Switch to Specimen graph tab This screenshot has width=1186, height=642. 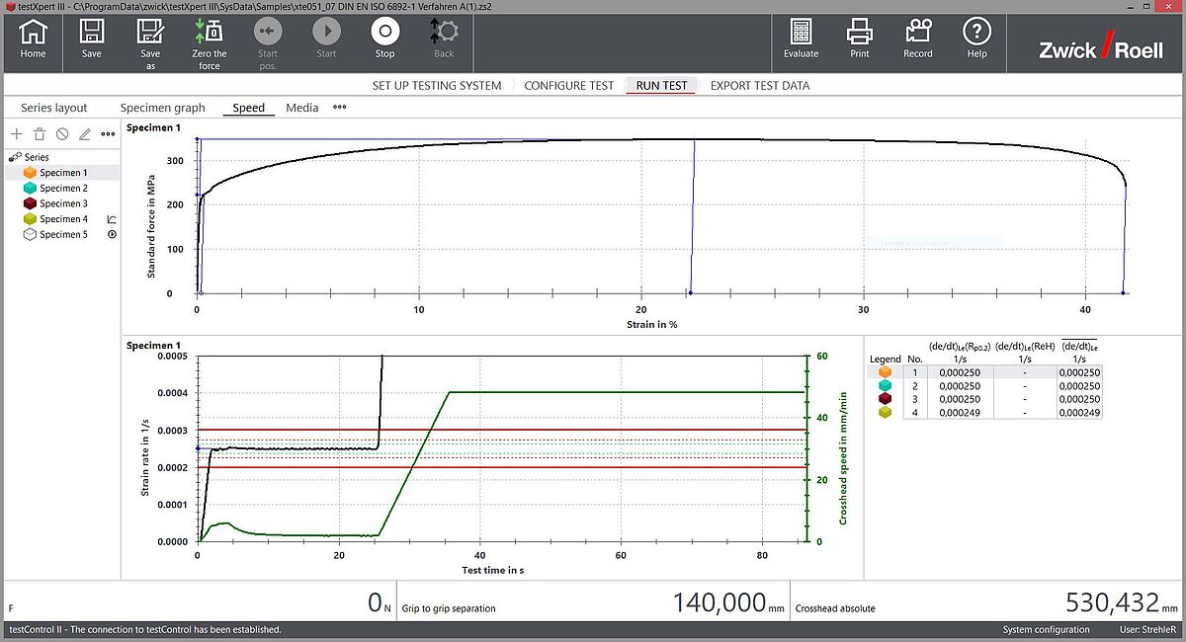163,108
